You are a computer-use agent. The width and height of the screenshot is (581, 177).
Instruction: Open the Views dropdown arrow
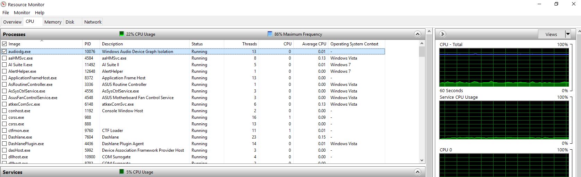pos(568,34)
